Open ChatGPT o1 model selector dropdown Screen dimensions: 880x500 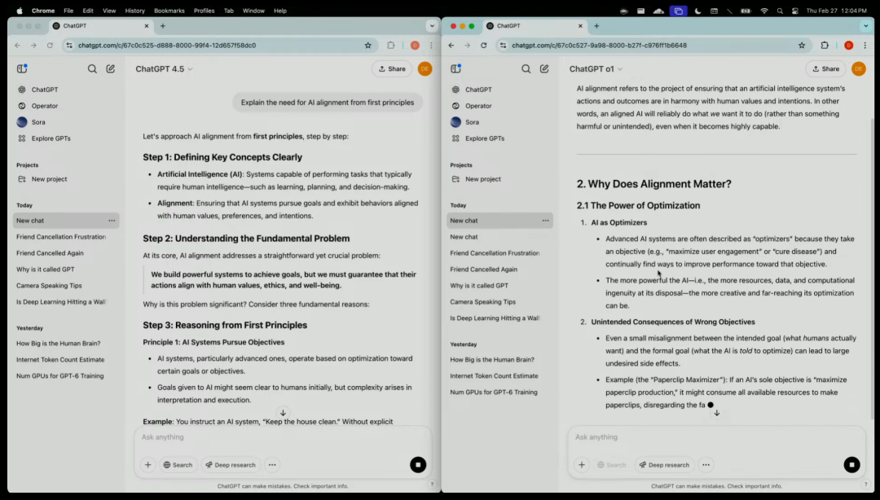pos(596,69)
